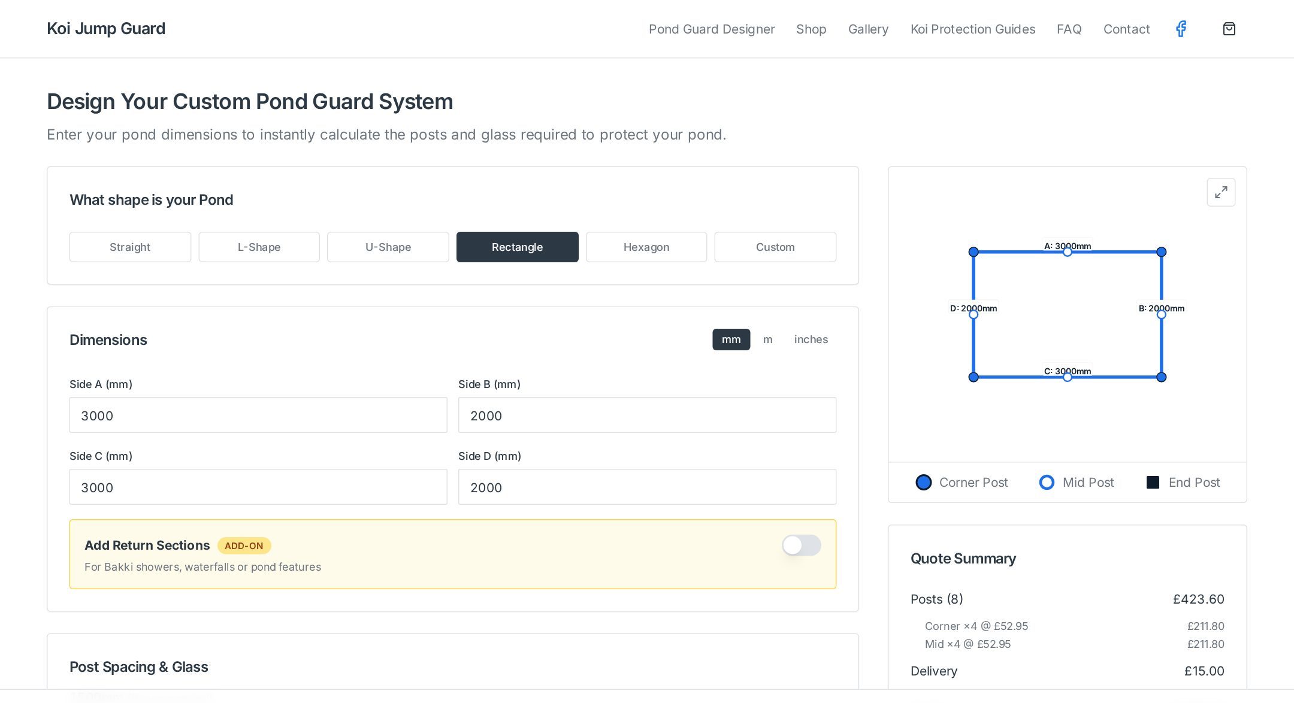Open the Contact nav link
The height and width of the screenshot is (703, 1294).
click(1126, 29)
